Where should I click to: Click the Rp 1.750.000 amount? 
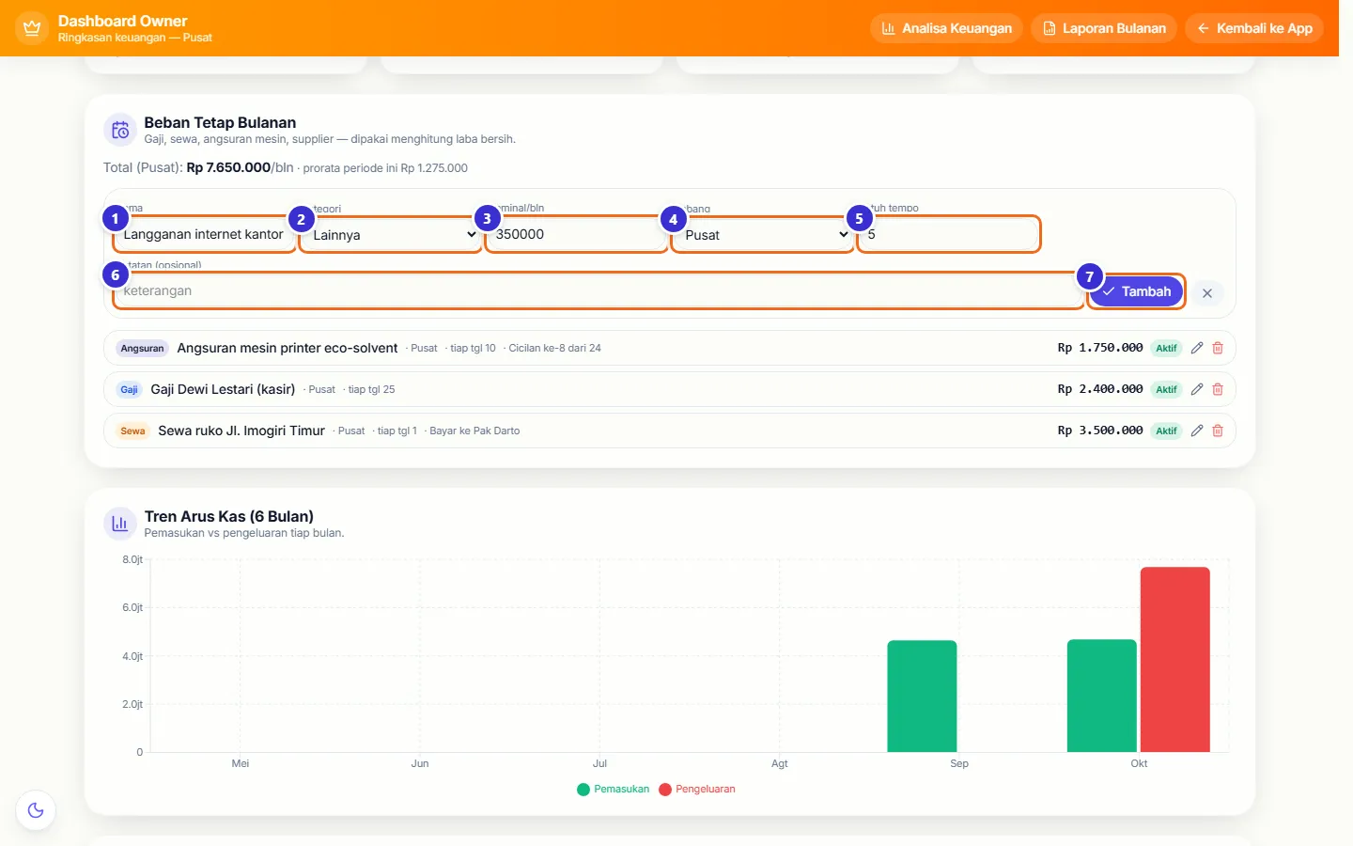click(x=1100, y=348)
